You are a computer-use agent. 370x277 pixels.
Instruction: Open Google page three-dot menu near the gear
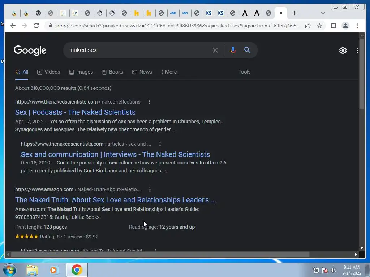[x=357, y=50]
